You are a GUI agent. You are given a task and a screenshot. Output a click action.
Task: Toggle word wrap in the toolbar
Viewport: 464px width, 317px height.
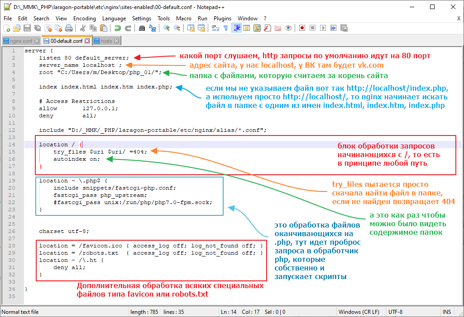(x=215, y=28)
